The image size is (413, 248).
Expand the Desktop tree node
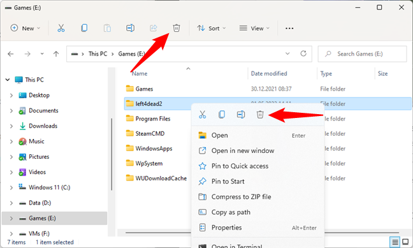11,96
